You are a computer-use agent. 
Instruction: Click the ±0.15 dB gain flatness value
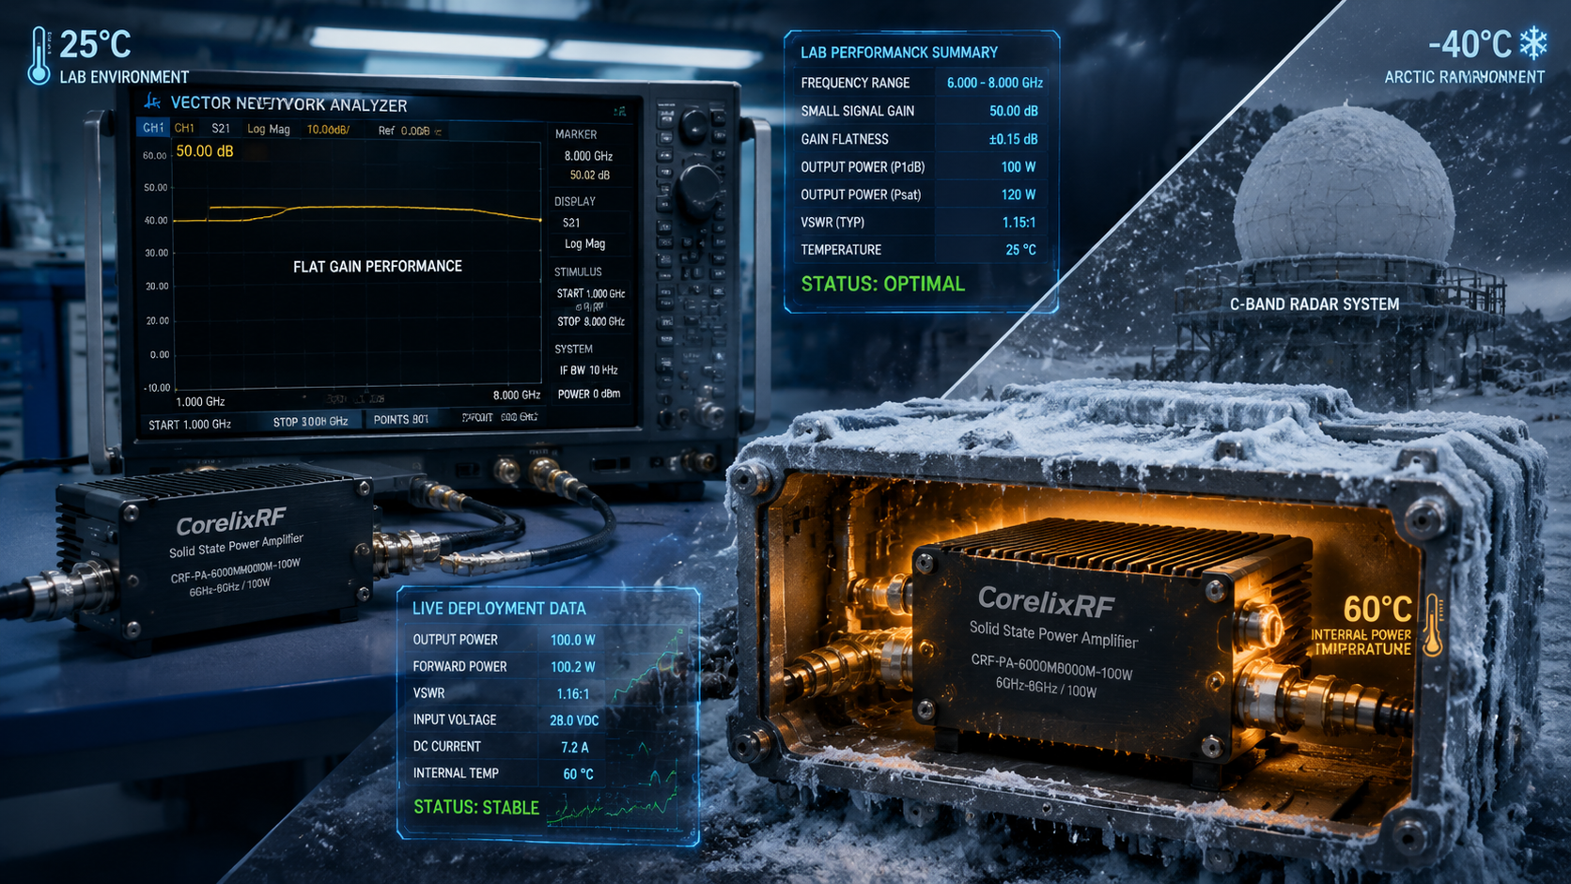click(1013, 139)
